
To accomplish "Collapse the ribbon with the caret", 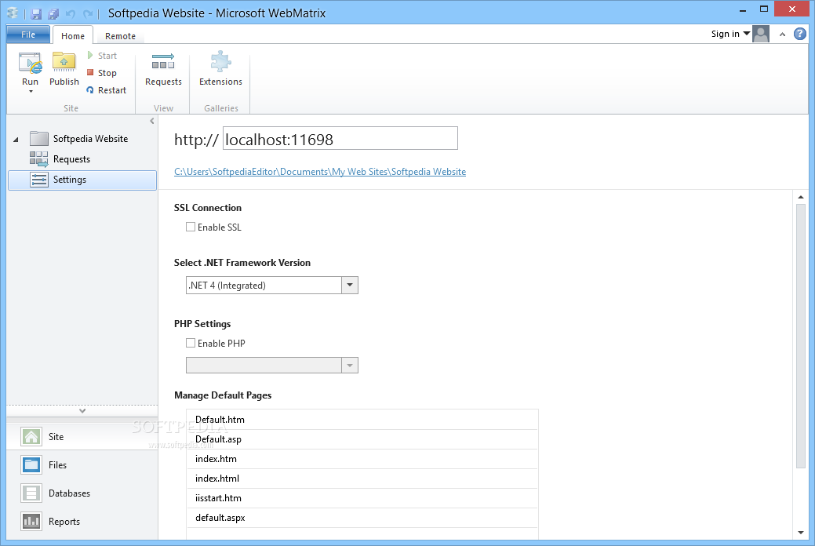I will 782,35.
